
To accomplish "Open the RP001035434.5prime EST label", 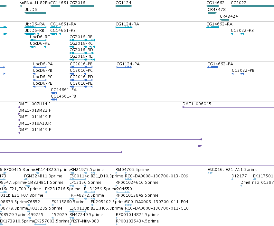I will point(137,221).
